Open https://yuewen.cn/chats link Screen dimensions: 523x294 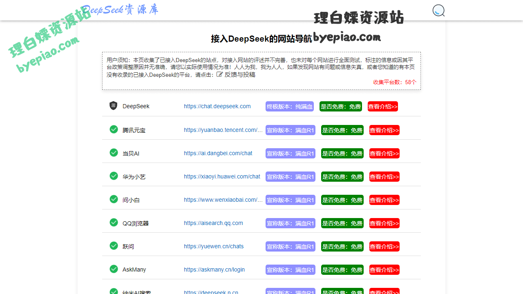click(x=214, y=246)
